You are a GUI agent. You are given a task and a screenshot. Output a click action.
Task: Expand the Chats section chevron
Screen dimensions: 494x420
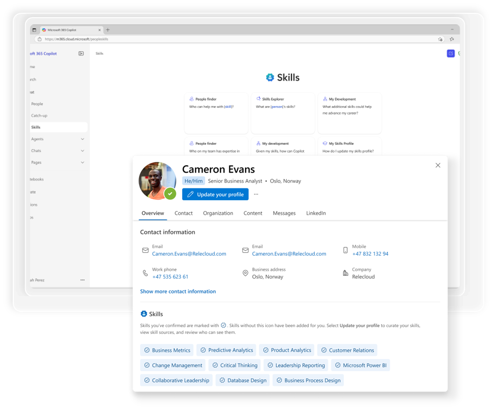(x=82, y=151)
